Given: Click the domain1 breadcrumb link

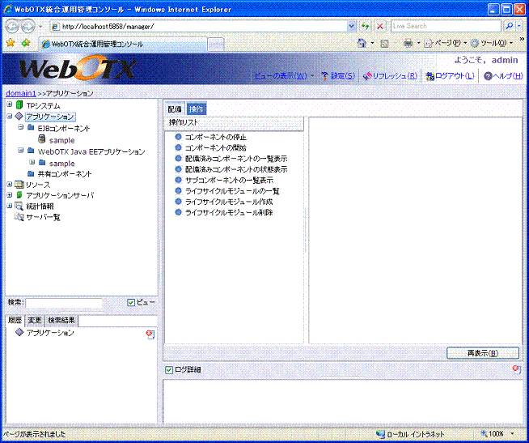Looking at the screenshot, I should [x=19, y=93].
